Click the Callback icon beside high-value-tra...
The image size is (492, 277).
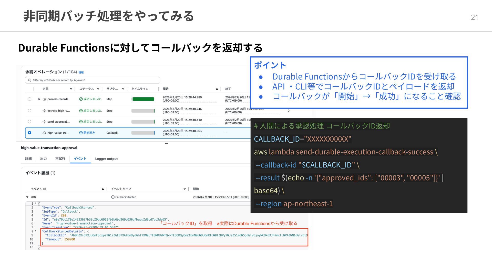tap(44, 133)
